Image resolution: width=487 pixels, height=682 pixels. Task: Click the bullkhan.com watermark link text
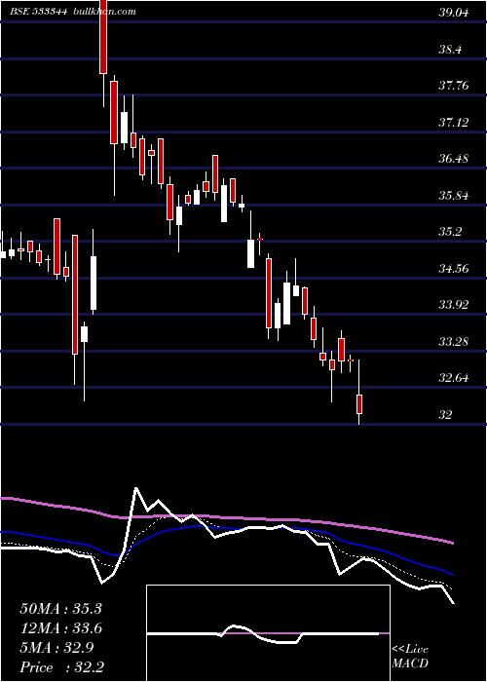103,12
